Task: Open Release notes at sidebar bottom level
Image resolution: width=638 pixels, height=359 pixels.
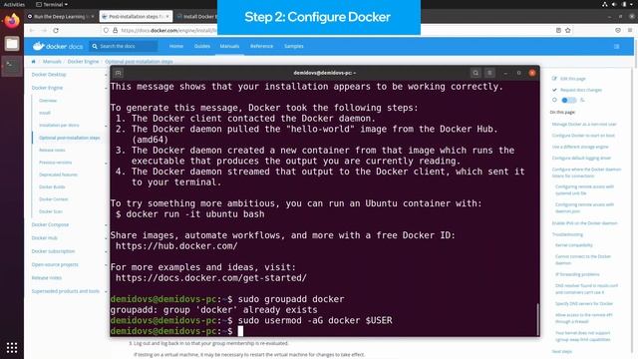Action: (47, 277)
